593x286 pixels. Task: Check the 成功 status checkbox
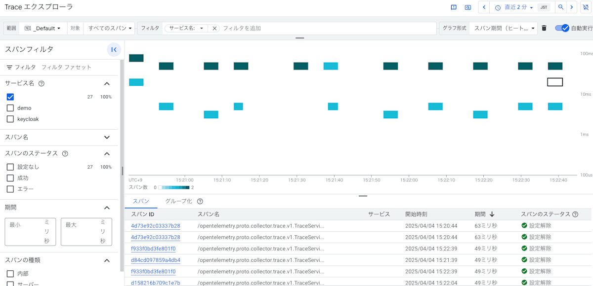pos(10,178)
